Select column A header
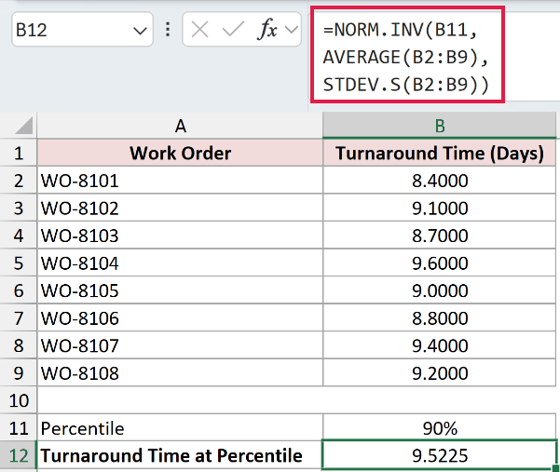 pyautogui.click(x=180, y=126)
